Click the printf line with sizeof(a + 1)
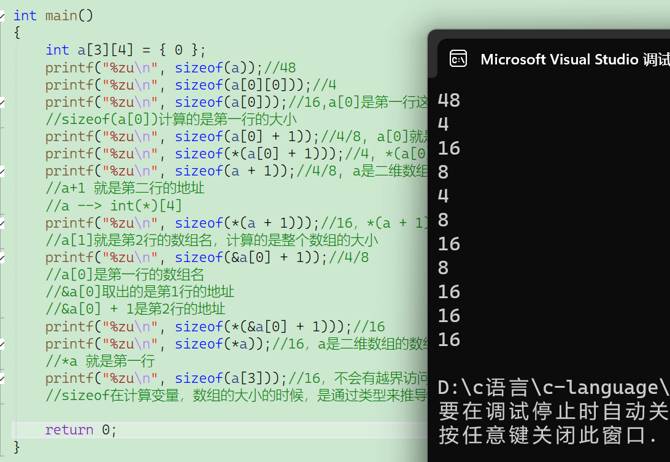The height and width of the screenshot is (462, 670). (x=236, y=171)
